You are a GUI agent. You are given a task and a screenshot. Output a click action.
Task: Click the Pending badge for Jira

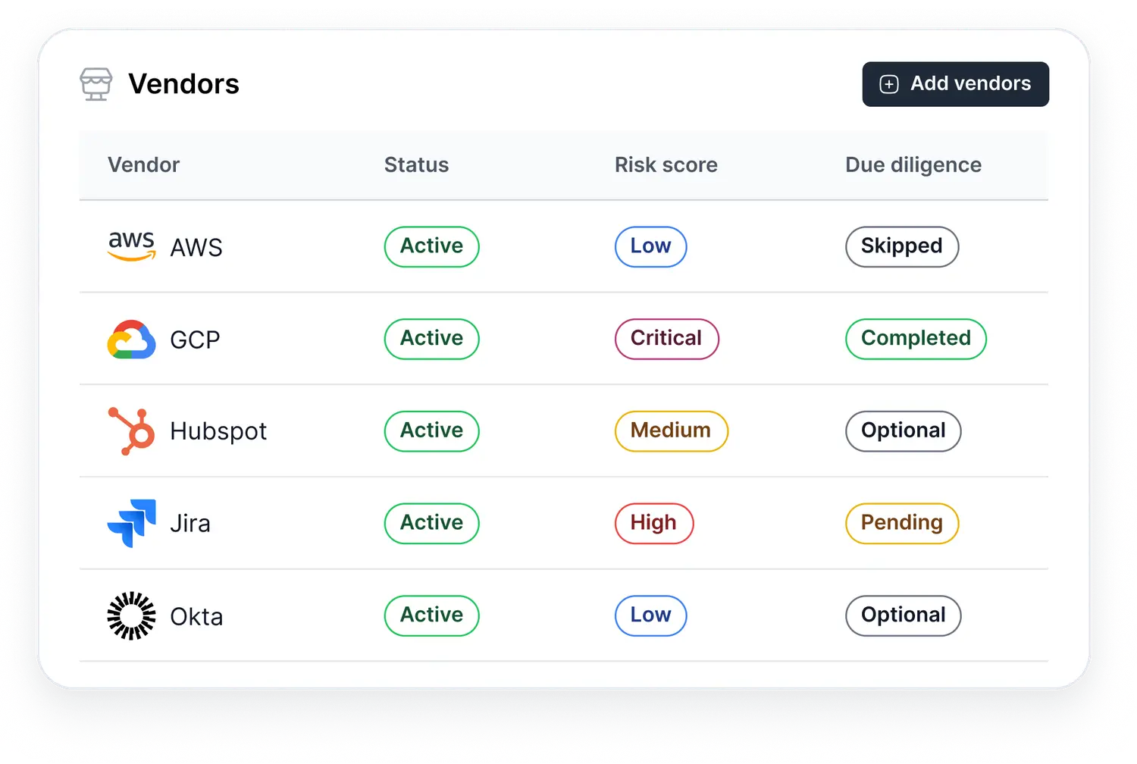pos(901,523)
